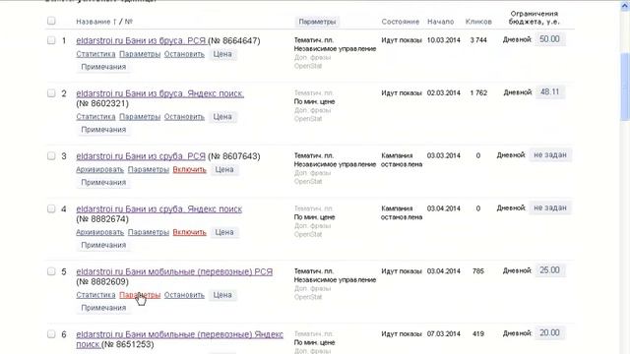630x354 pixels.
Task: Click Включить for campaign 8882674
Action: (189, 232)
